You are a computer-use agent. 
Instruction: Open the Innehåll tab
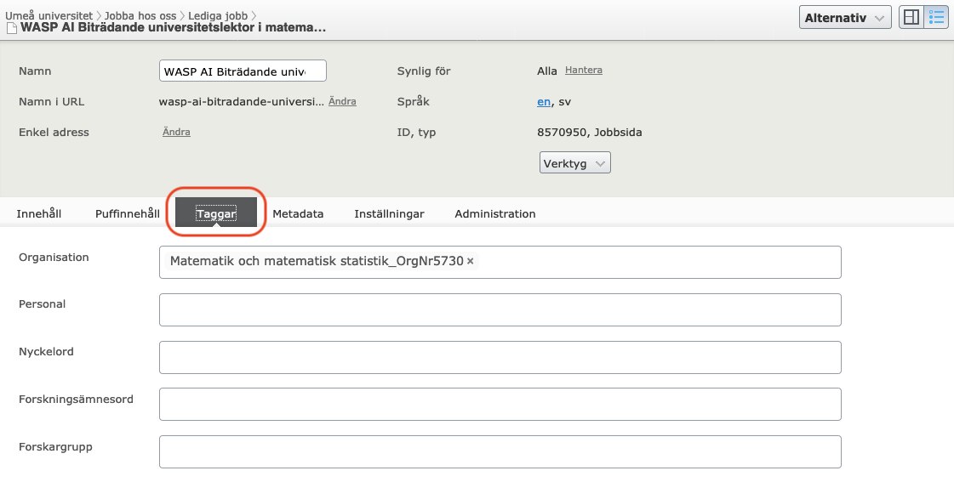click(x=39, y=214)
